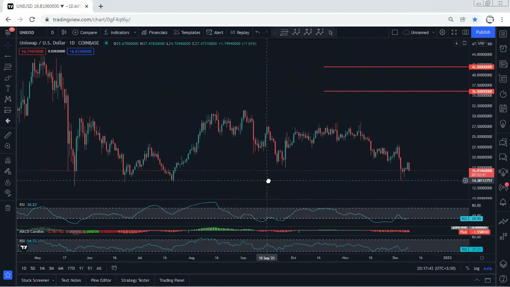Select the 1D date range

pyautogui.click(x=24, y=268)
